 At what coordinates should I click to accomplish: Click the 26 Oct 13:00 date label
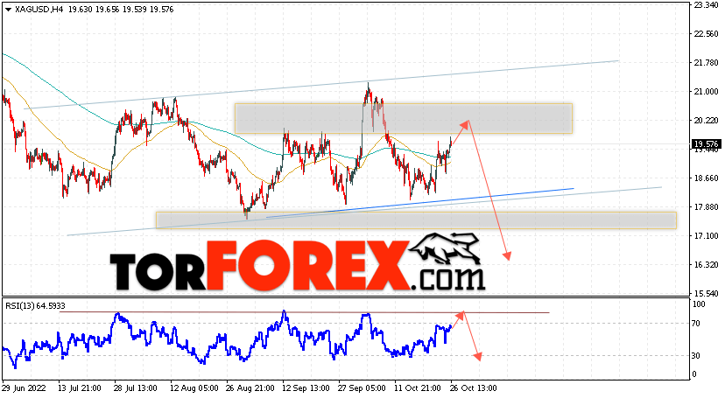(x=472, y=388)
